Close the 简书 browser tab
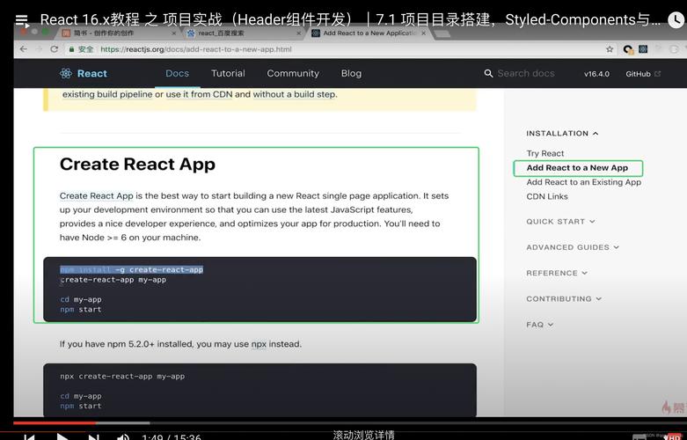Image resolution: width=687 pixels, height=440 pixels. point(174,33)
